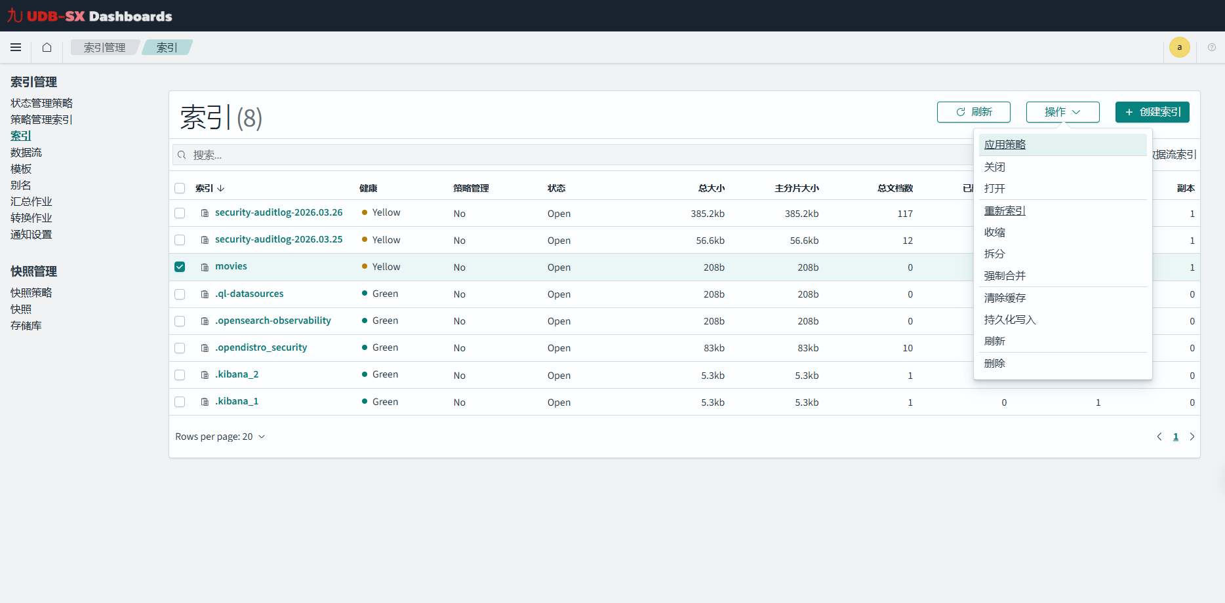Collapse the 操作 actions dropdown
The height and width of the screenshot is (603, 1225).
(x=1062, y=112)
